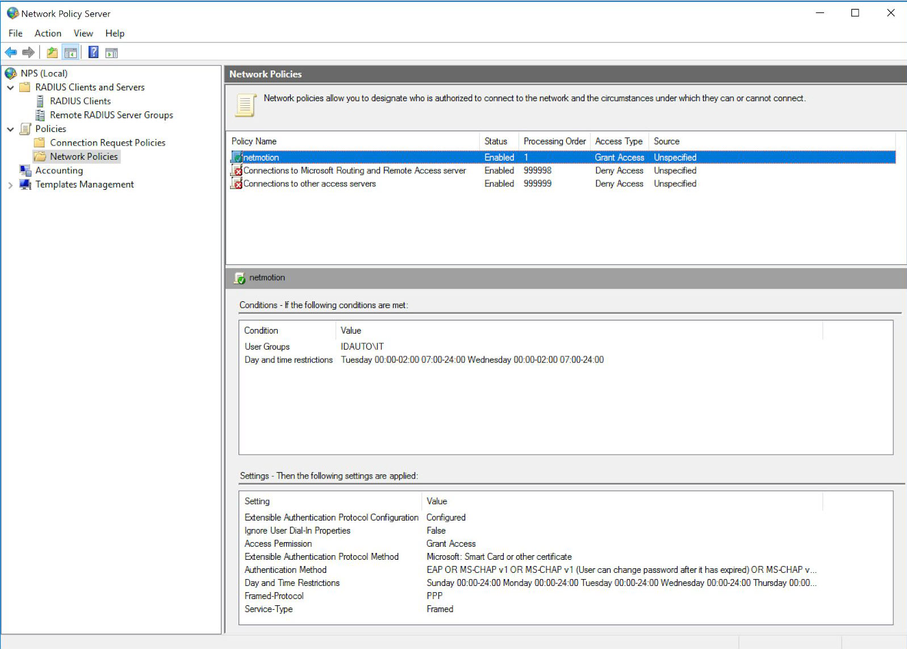Open the Action menu
This screenshot has height=649, width=907.
(48, 34)
